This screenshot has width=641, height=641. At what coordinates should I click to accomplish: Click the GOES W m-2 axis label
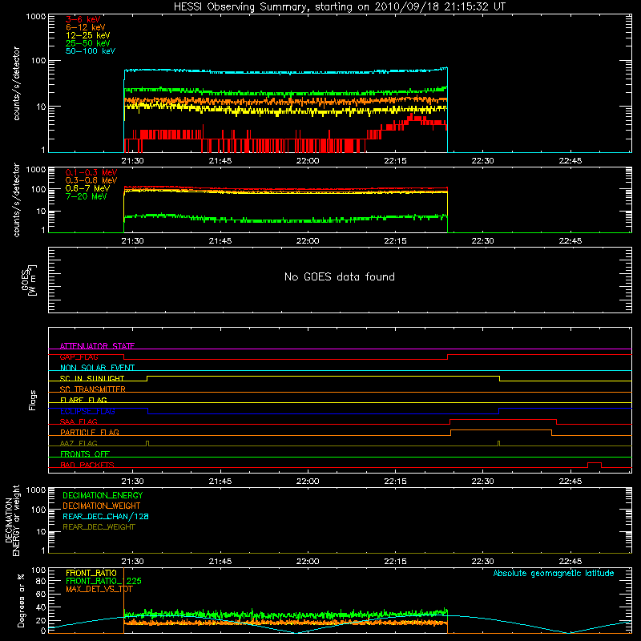(29, 280)
